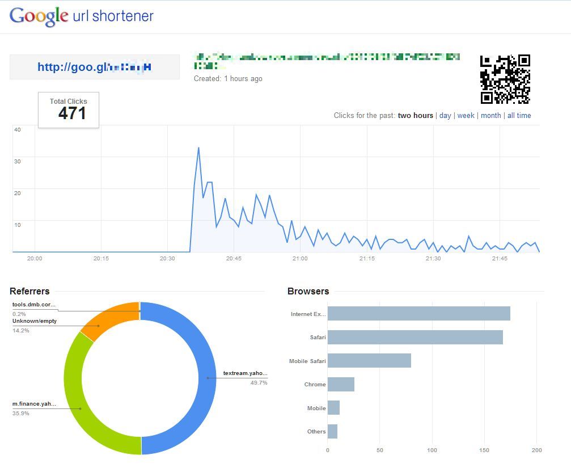
Task: Click the 'Clicks for the past:' label
Action: [x=365, y=116]
